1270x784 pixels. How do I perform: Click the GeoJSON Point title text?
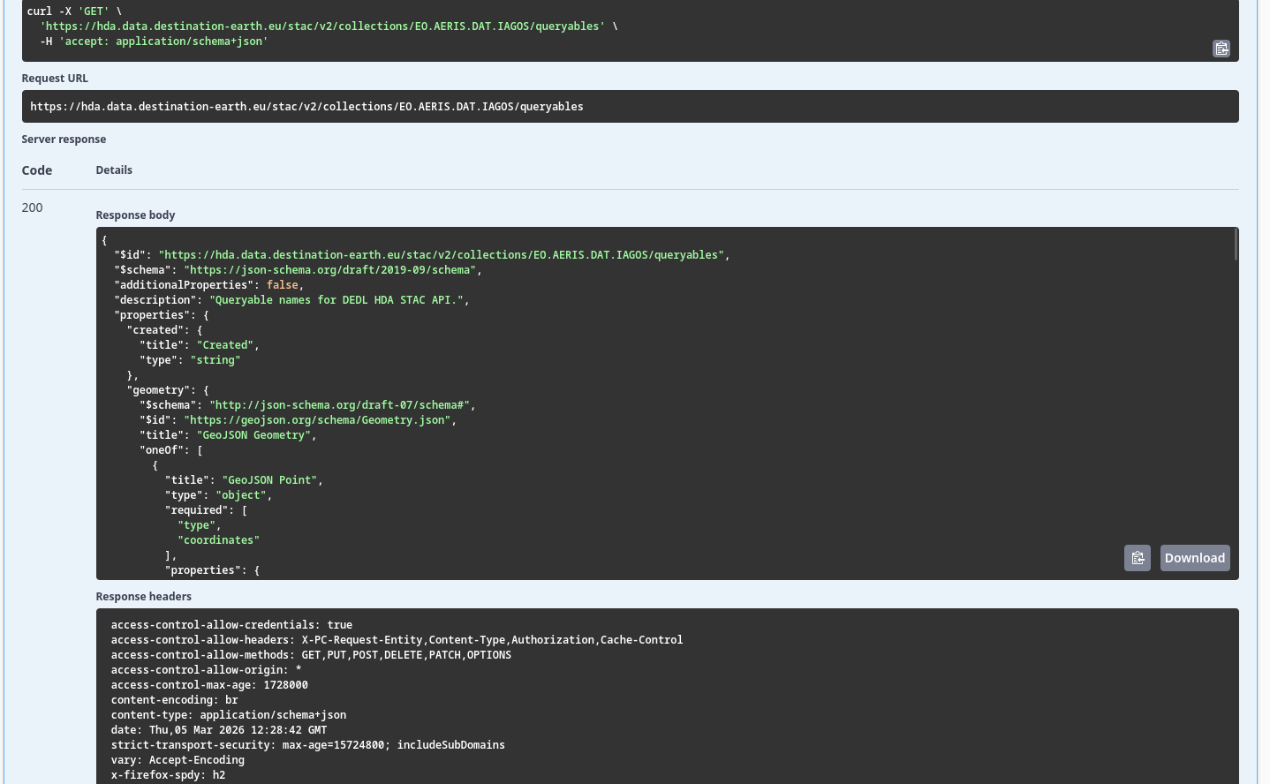click(x=269, y=479)
